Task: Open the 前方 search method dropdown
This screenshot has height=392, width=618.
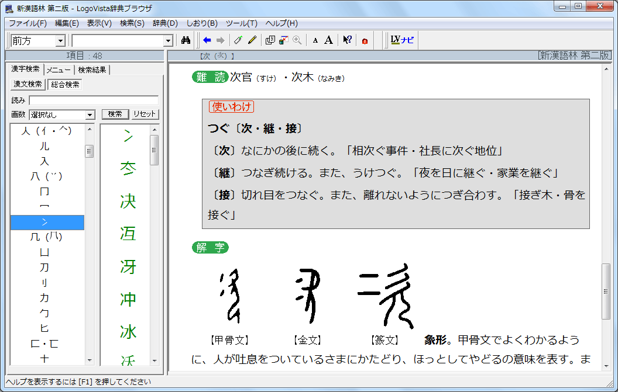Action: coord(60,41)
